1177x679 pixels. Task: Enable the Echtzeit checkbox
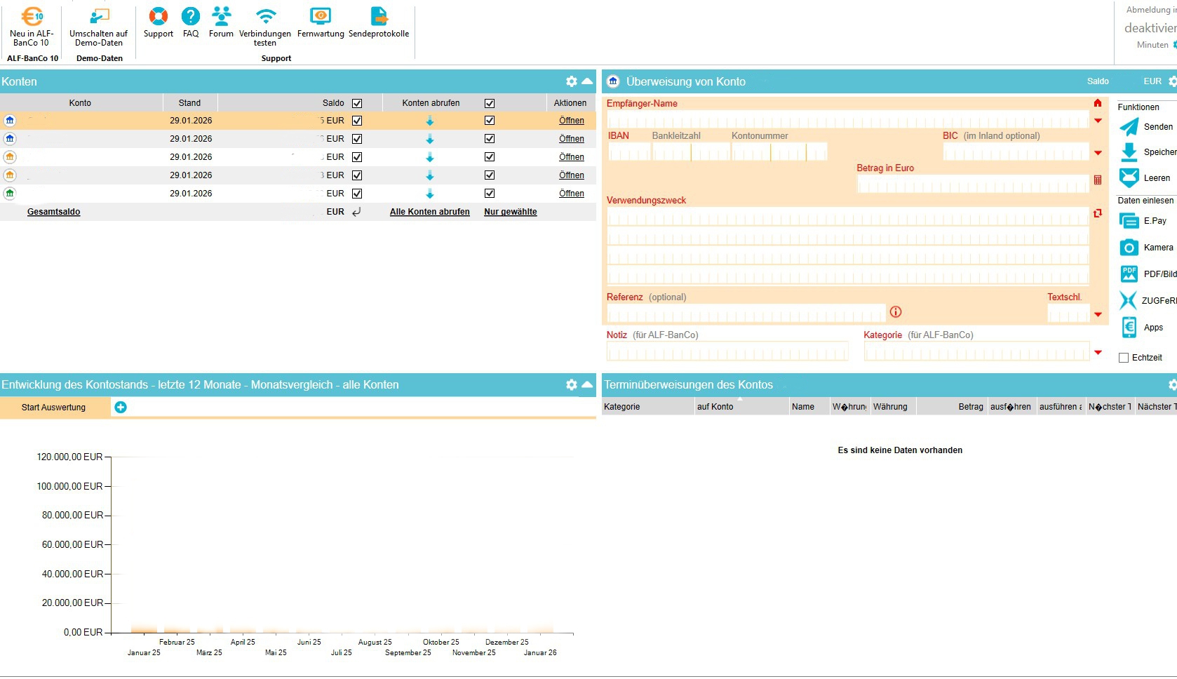(x=1124, y=358)
